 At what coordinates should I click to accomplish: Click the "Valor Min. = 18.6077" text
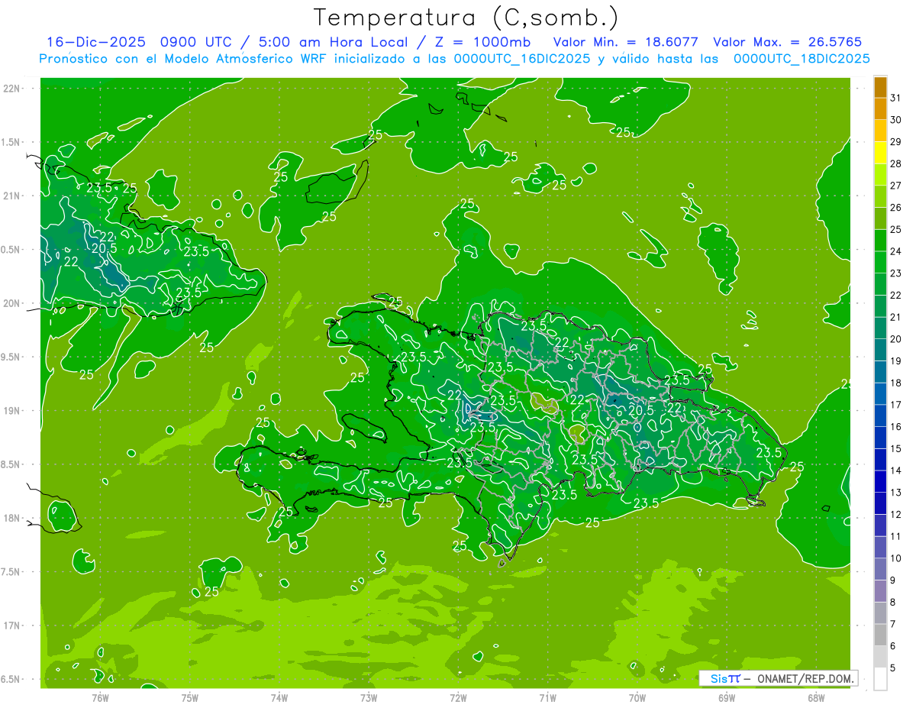[625, 42]
